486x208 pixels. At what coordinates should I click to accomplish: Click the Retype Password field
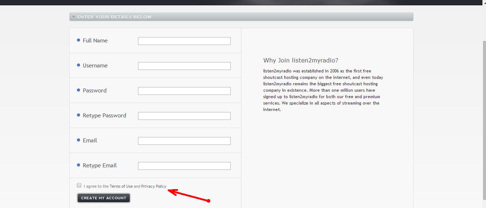pyautogui.click(x=184, y=116)
